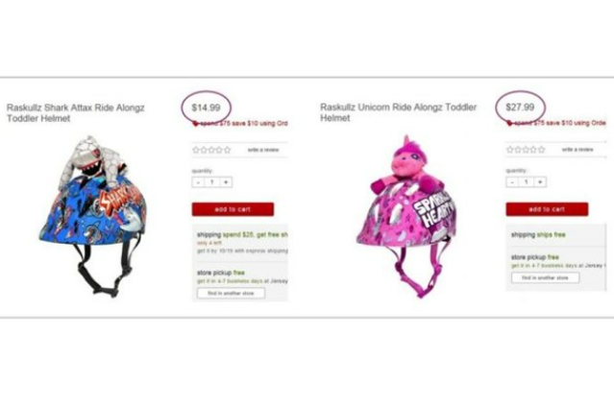Increase quantity for Unicorn helmet

(x=540, y=182)
